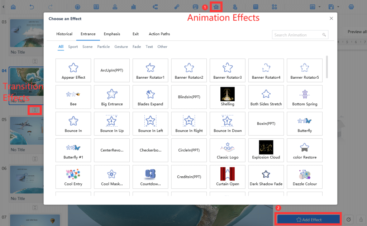Expand the Particle effects category
This screenshot has width=367, height=226.
coord(103,46)
